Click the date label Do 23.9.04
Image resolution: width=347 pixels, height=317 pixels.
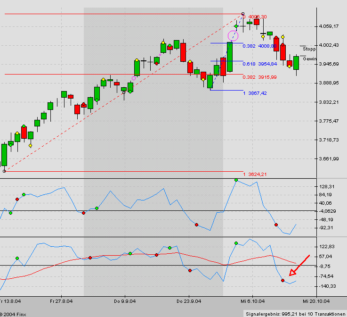tap(189, 301)
